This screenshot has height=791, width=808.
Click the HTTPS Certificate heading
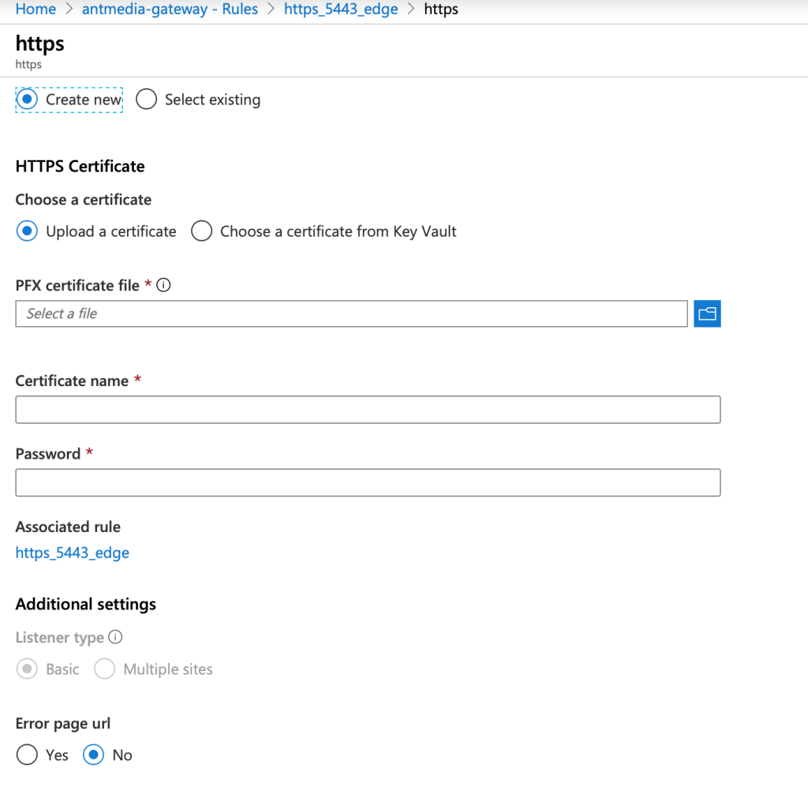coord(80,166)
